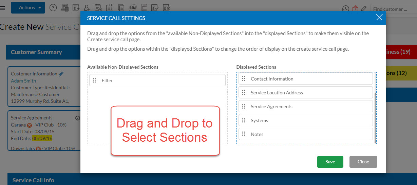Click the green Save button

click(330, 162)
